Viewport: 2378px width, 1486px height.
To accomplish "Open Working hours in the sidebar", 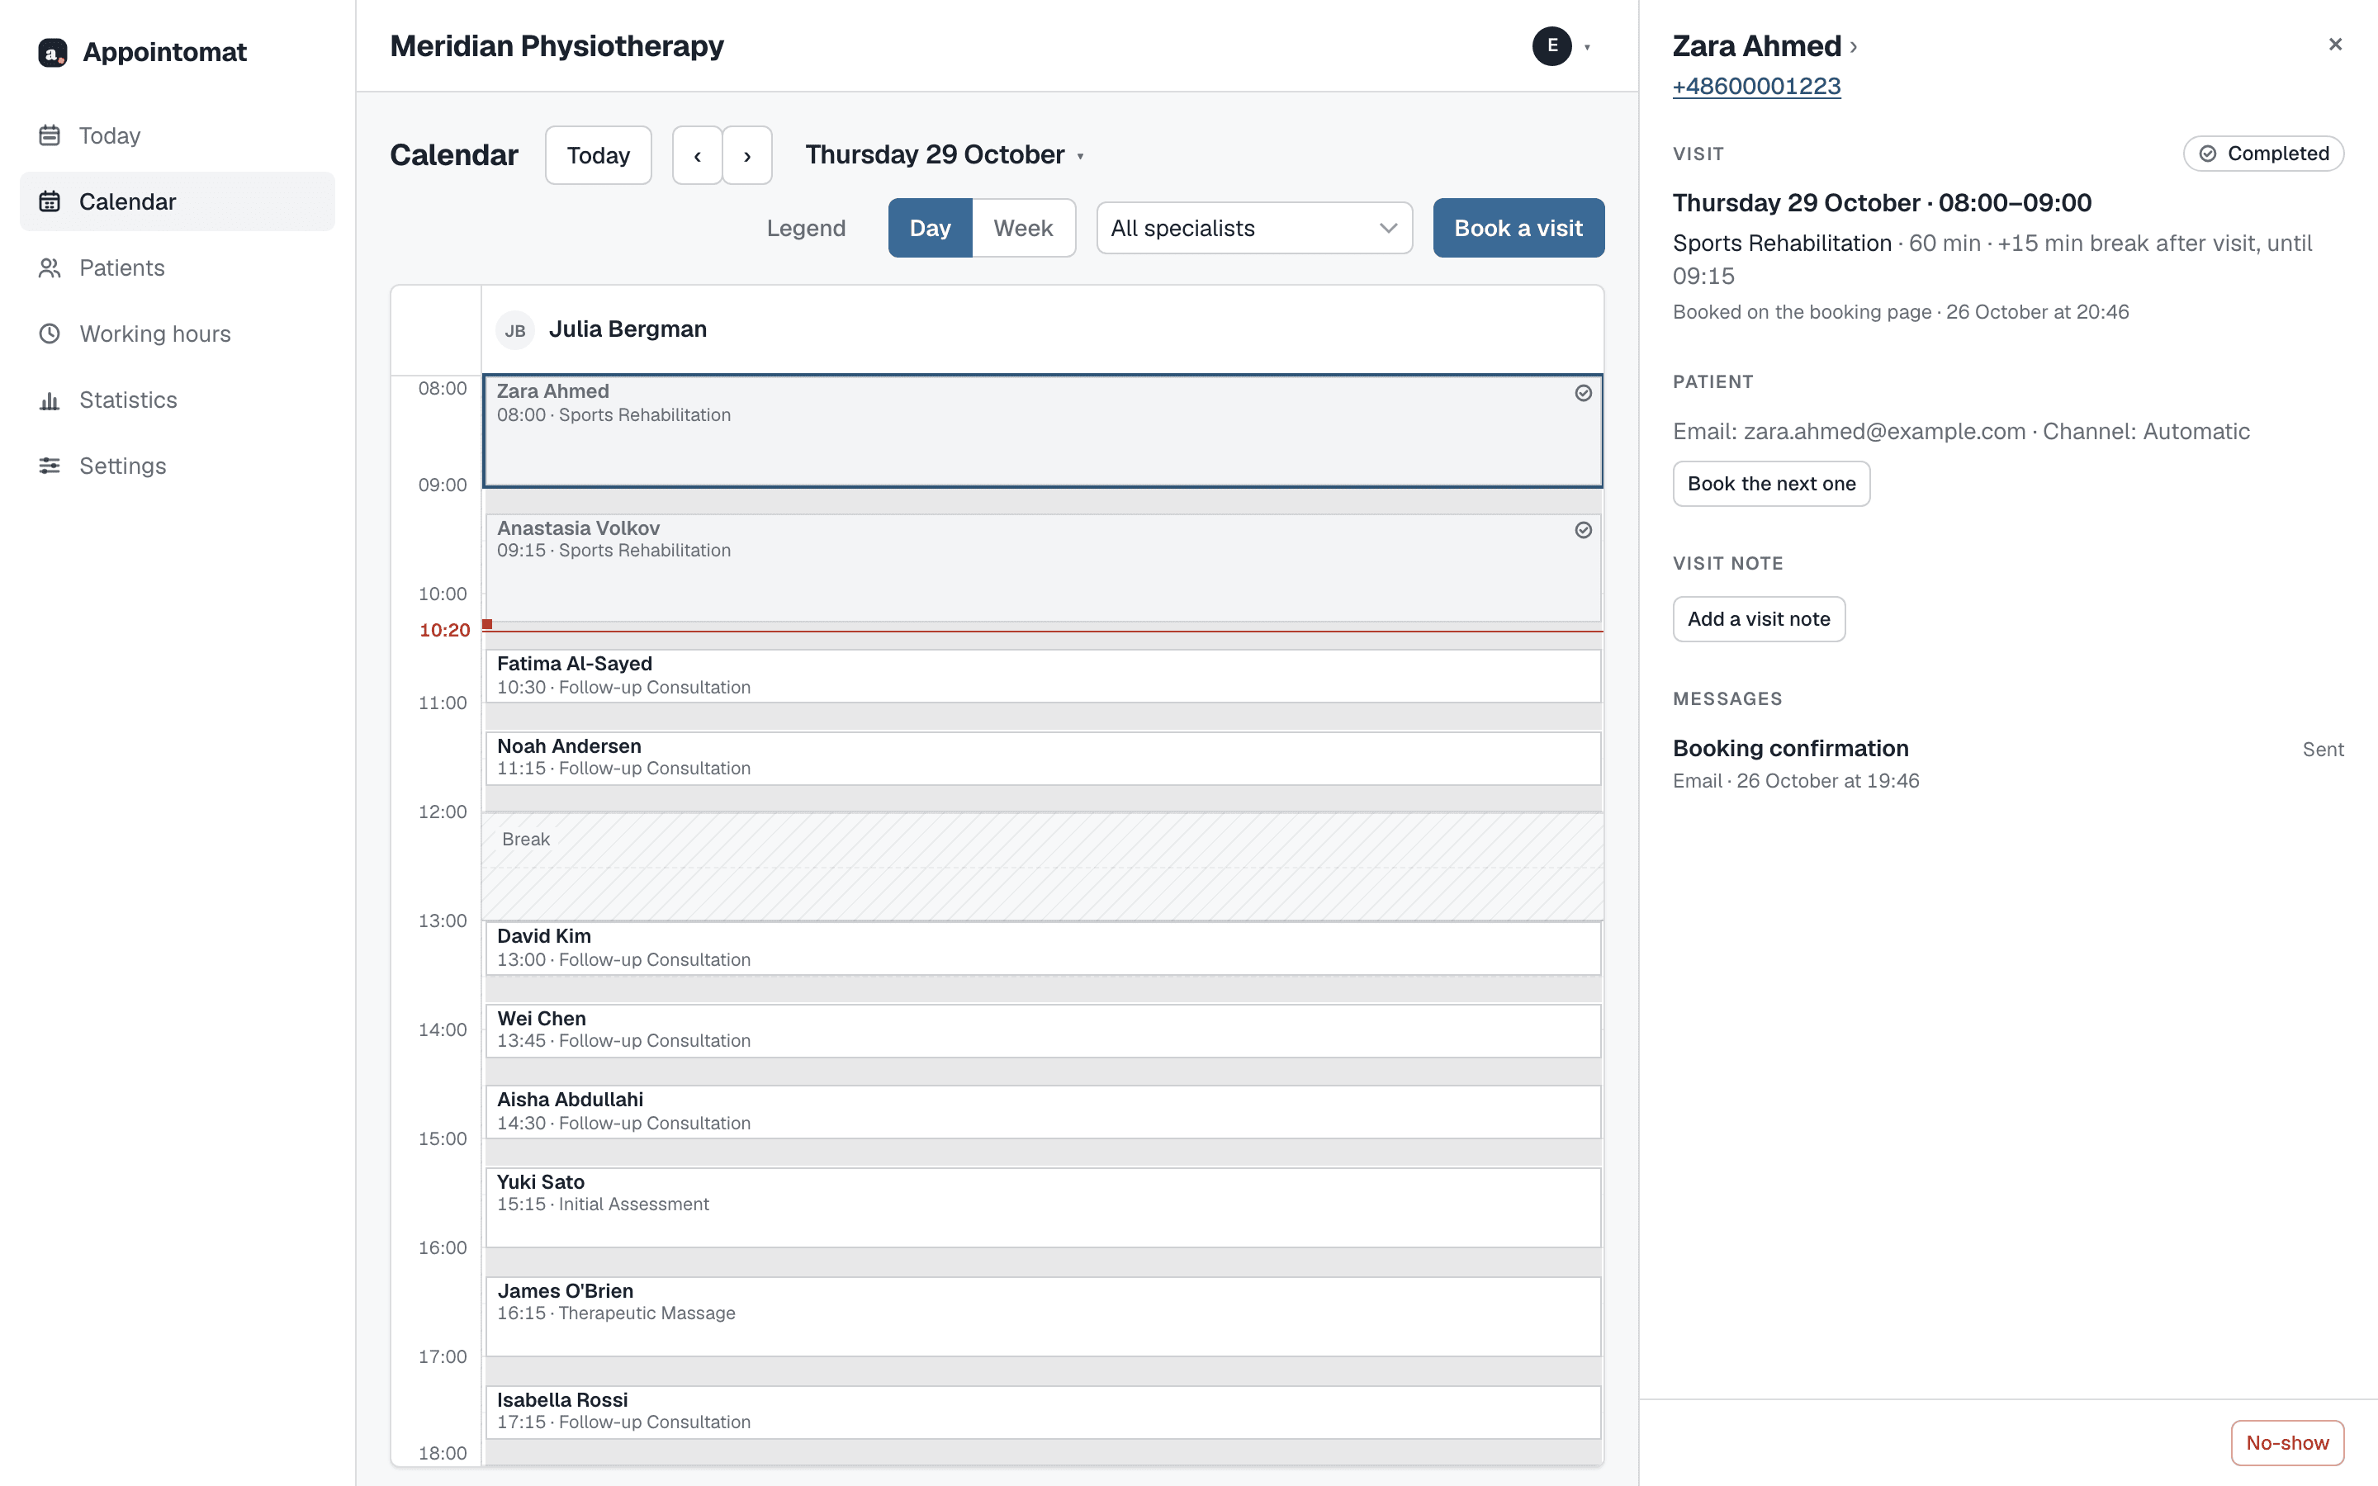I will point(177,334).
